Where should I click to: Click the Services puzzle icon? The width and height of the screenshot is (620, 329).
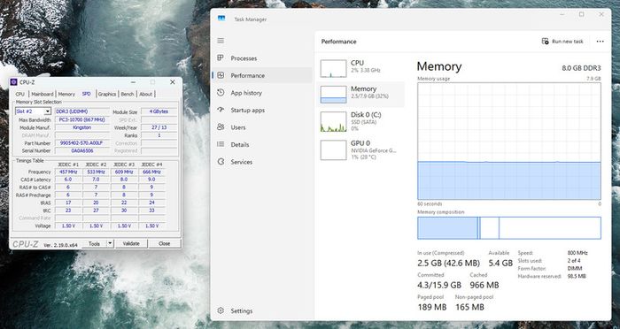[x=221, y=162]
